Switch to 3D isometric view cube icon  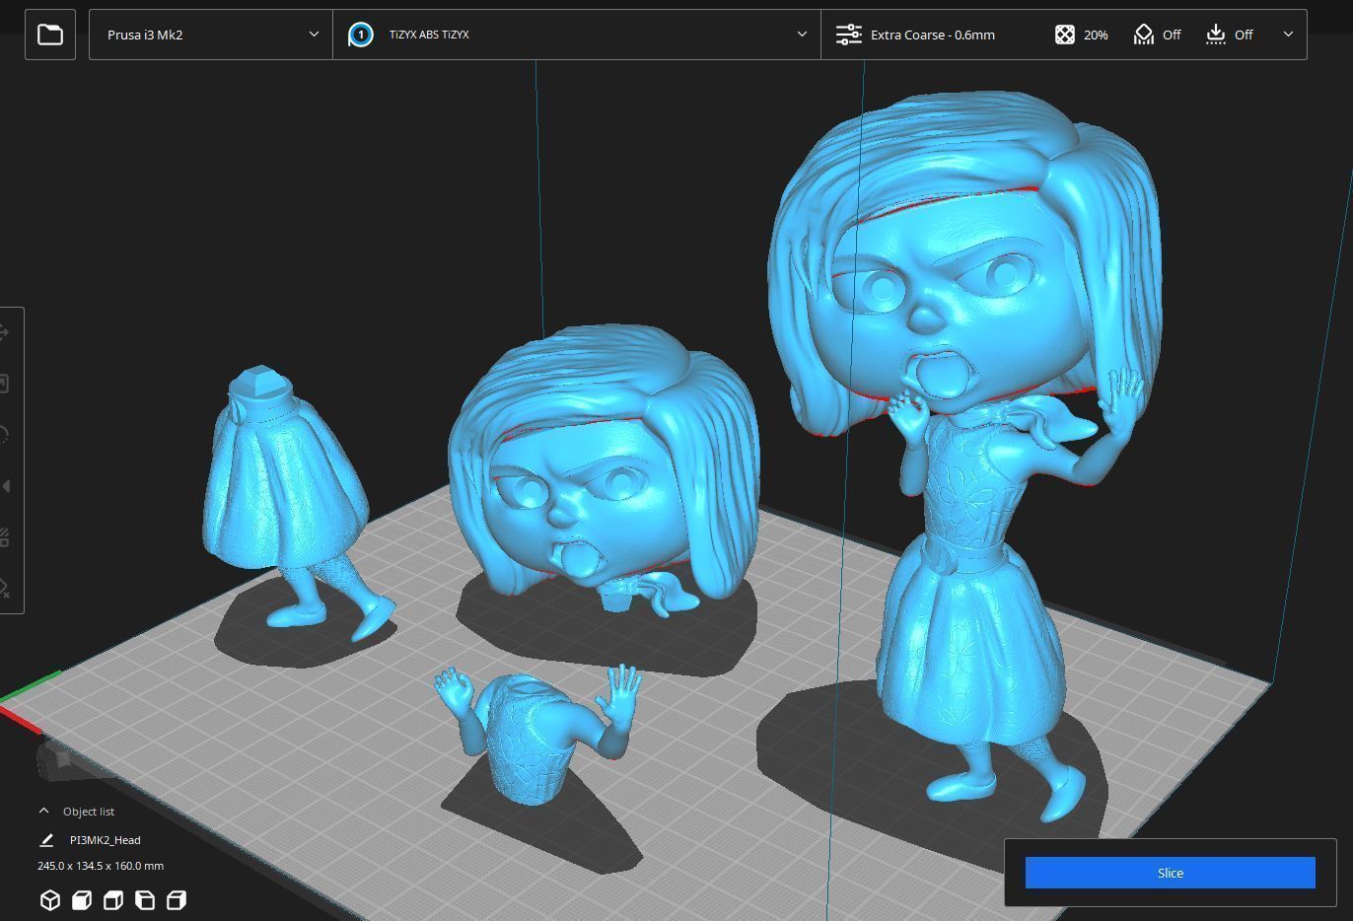(x=50, y=900)
